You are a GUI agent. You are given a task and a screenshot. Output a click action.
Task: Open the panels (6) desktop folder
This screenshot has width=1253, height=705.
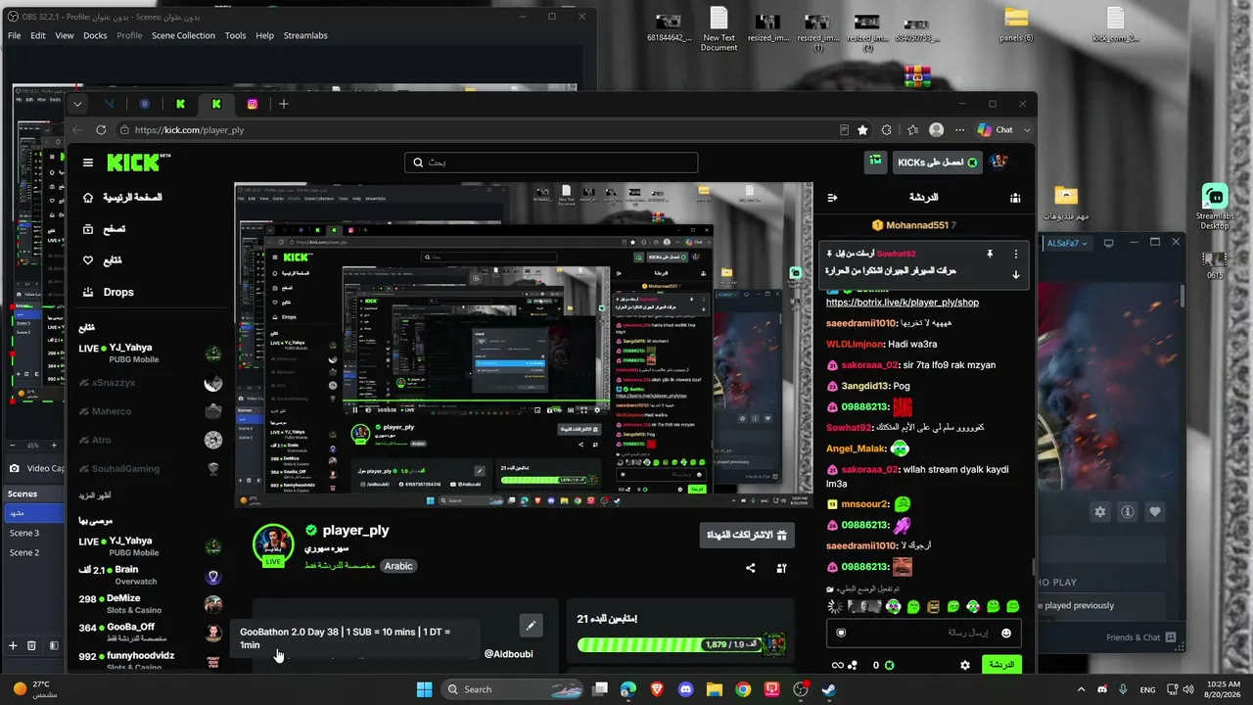(x=1016, y=24)
